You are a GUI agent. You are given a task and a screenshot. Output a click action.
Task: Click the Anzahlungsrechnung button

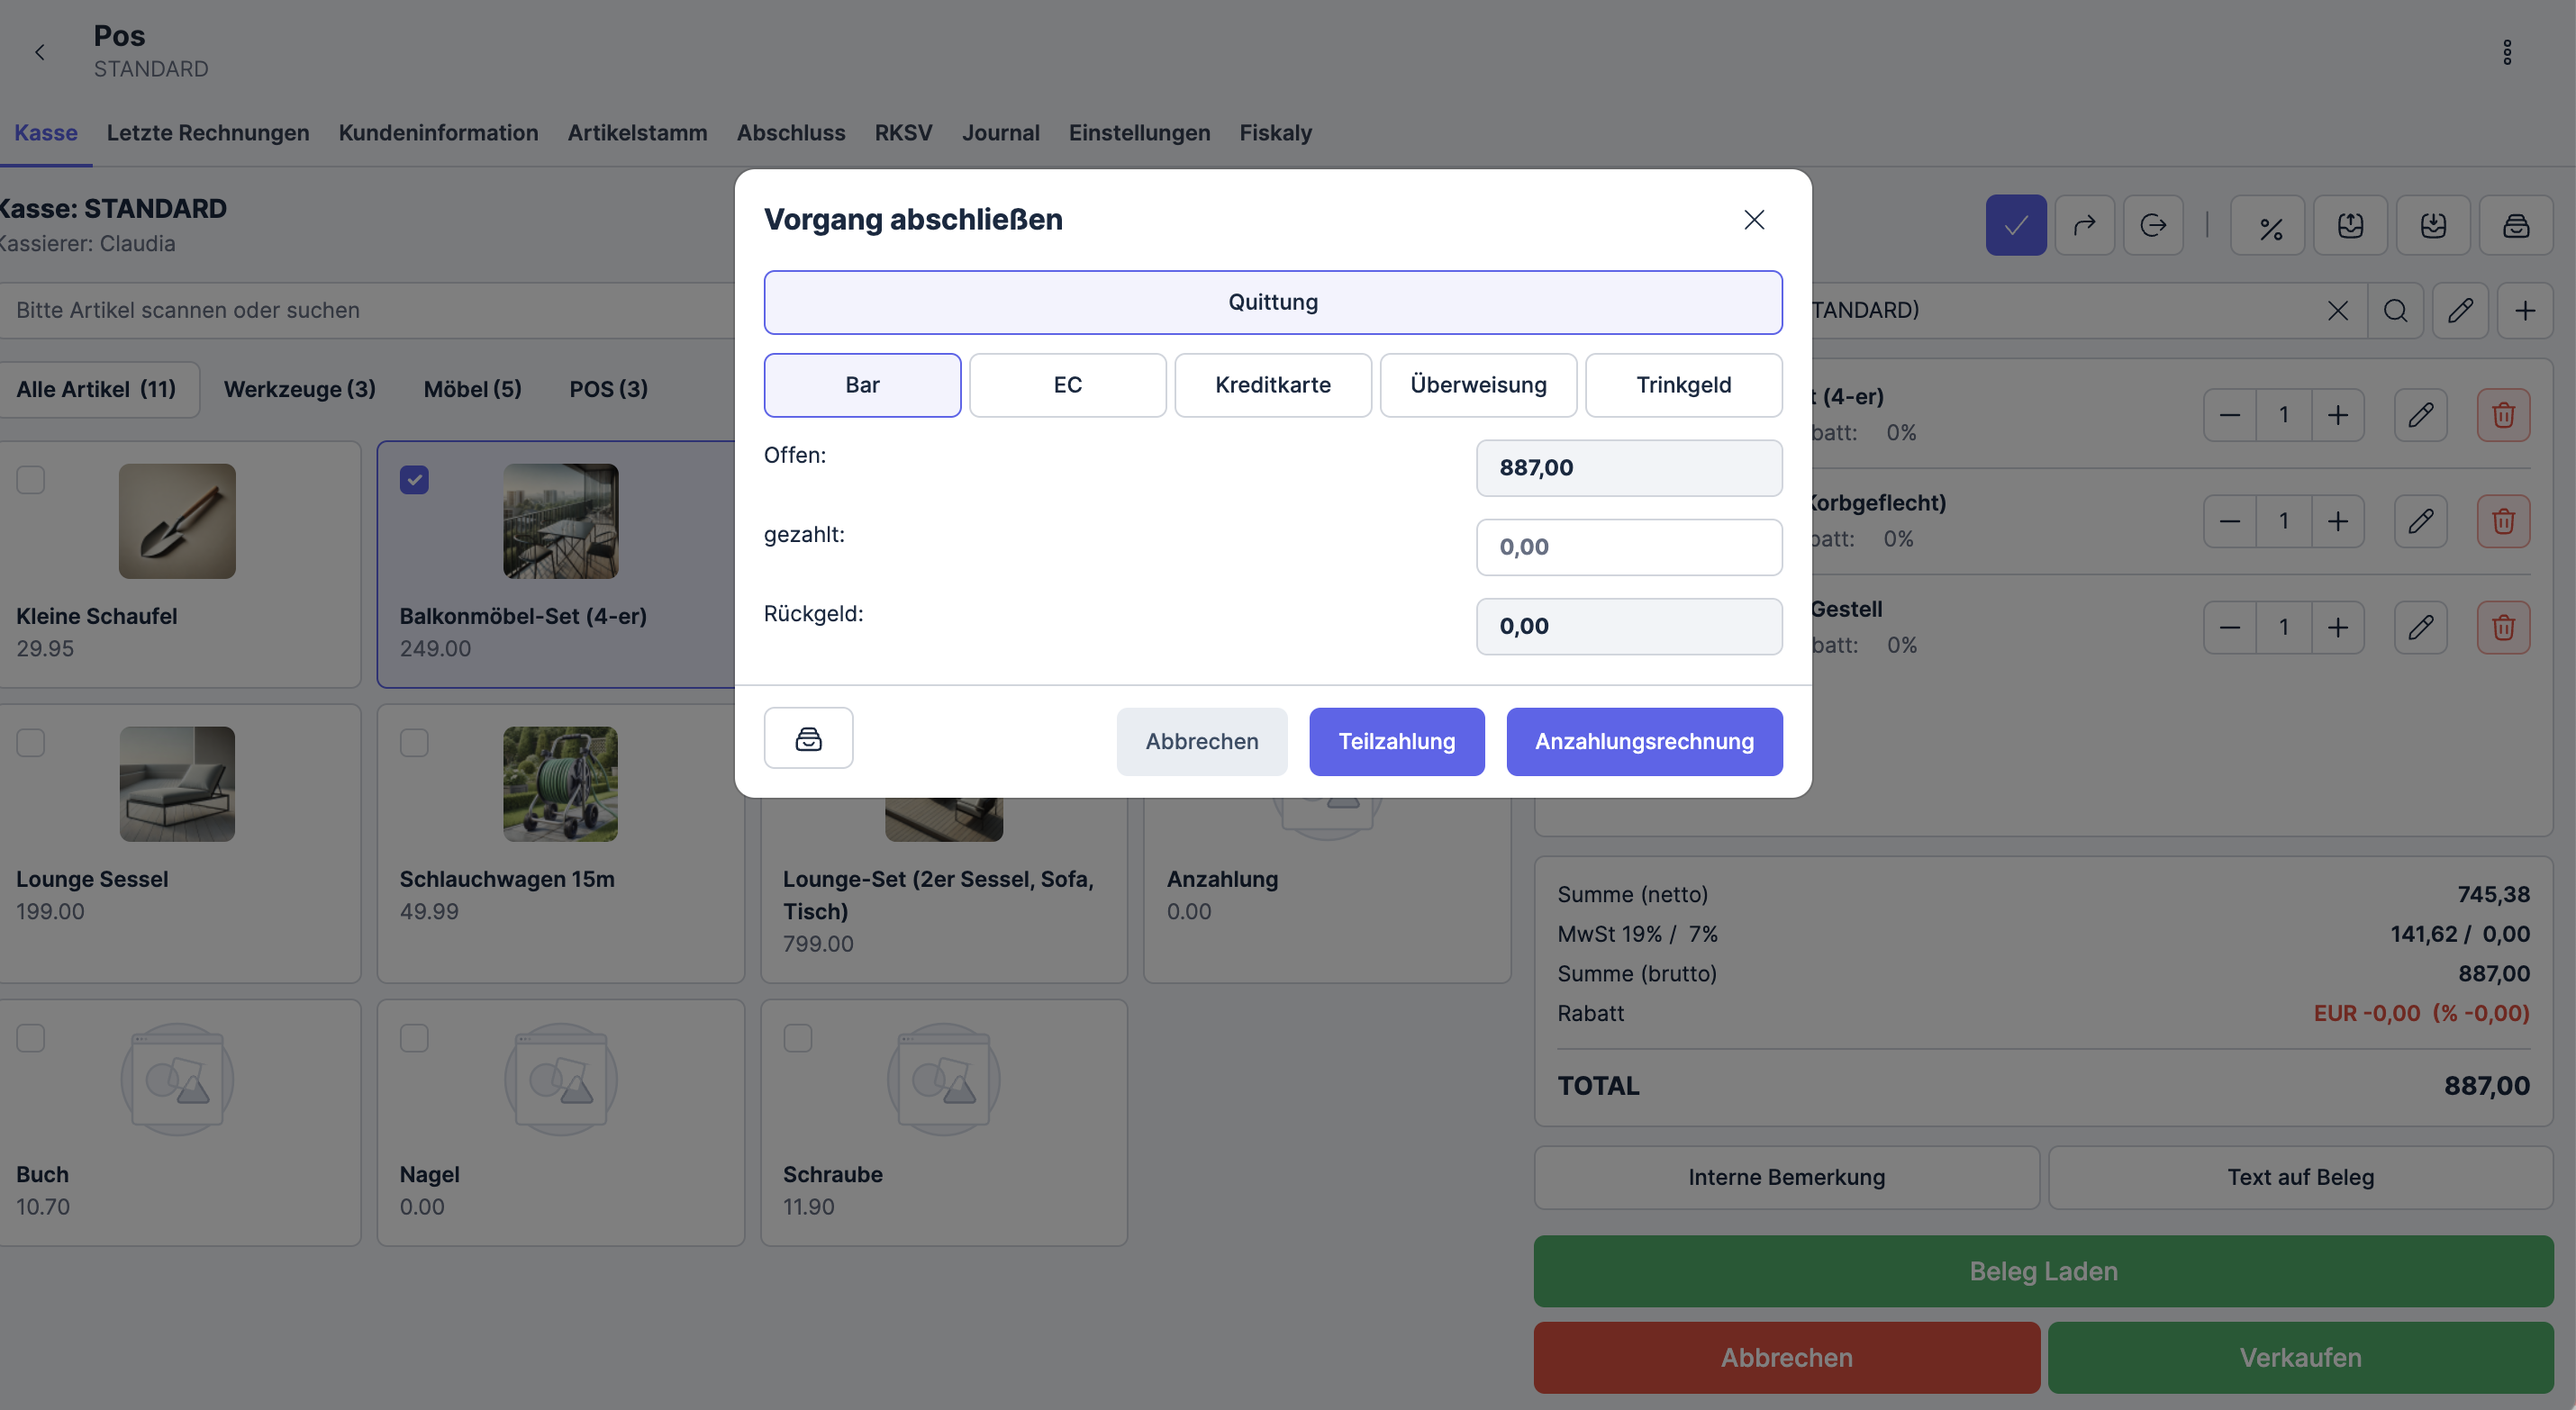1643,742
